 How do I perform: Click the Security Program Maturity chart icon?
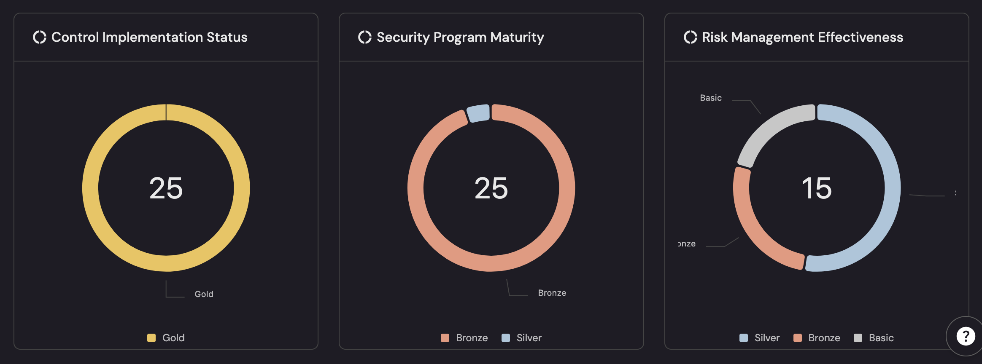364,37
